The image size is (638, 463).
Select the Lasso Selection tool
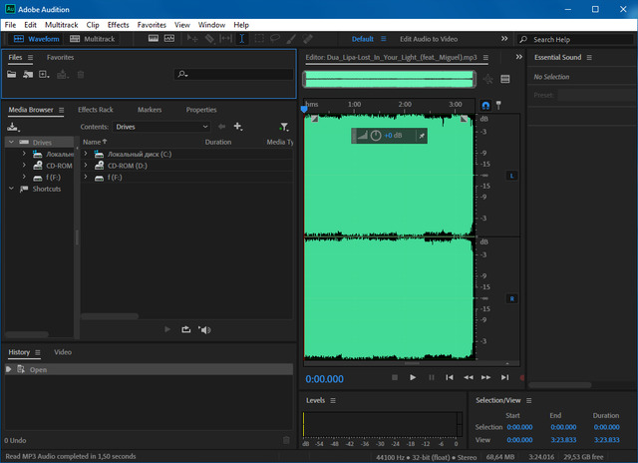(x=274, y=39)
